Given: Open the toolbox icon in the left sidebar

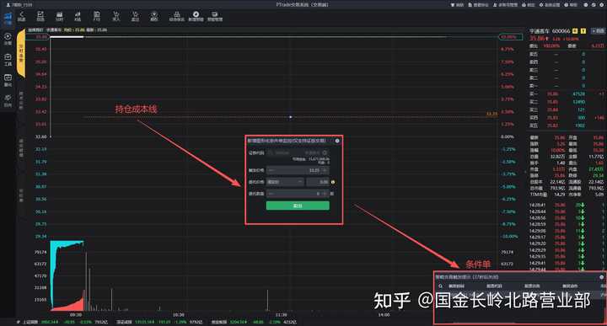Looking at the screenshot, I should tap(8, 57).
